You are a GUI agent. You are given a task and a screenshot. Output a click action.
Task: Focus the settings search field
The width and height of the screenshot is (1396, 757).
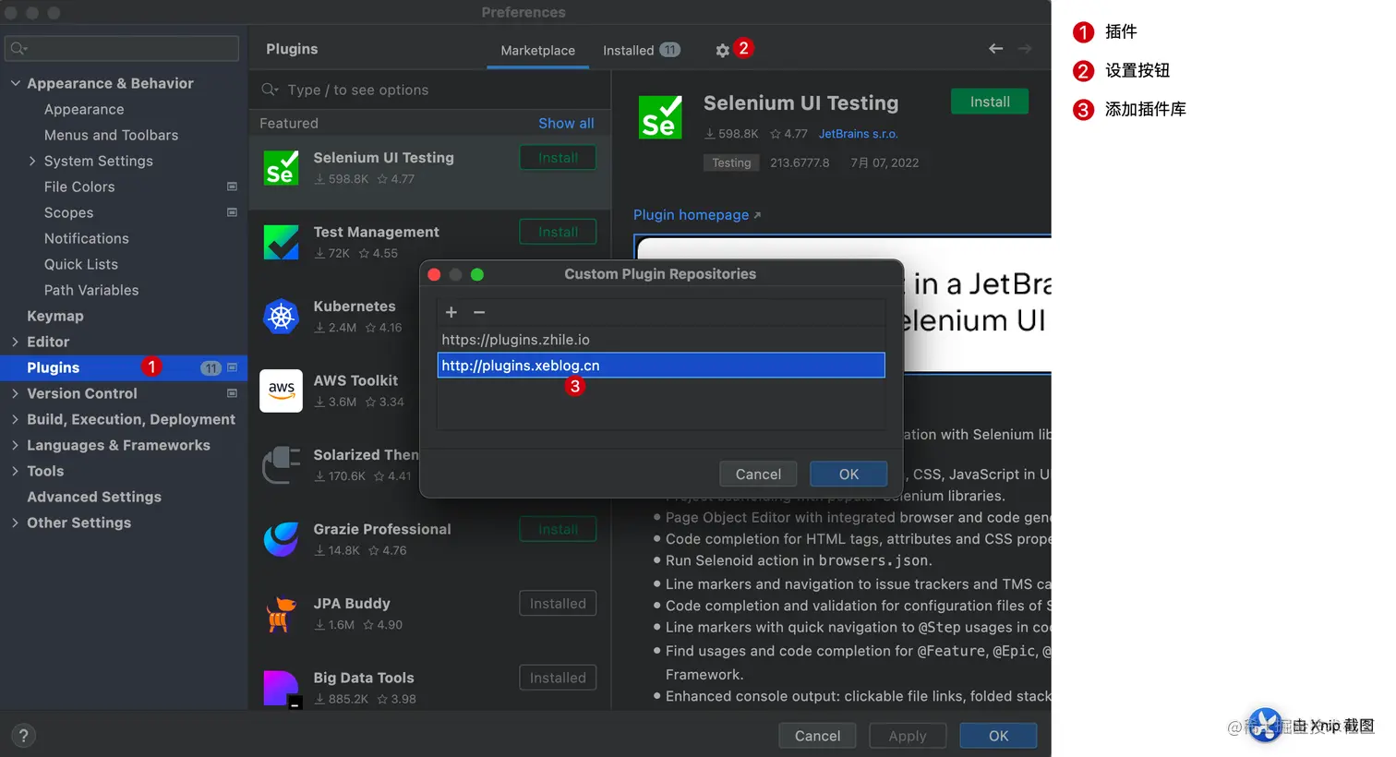(x=122, y=48)
